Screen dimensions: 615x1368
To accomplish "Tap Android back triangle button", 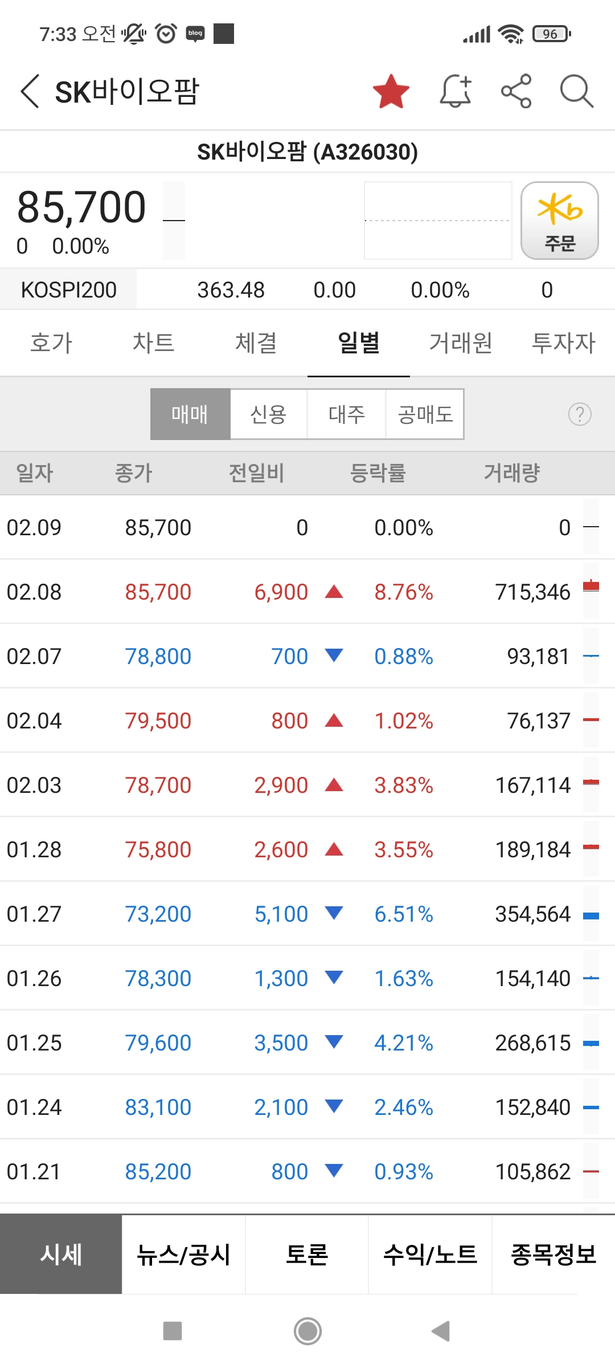I will click(441, 1331).
